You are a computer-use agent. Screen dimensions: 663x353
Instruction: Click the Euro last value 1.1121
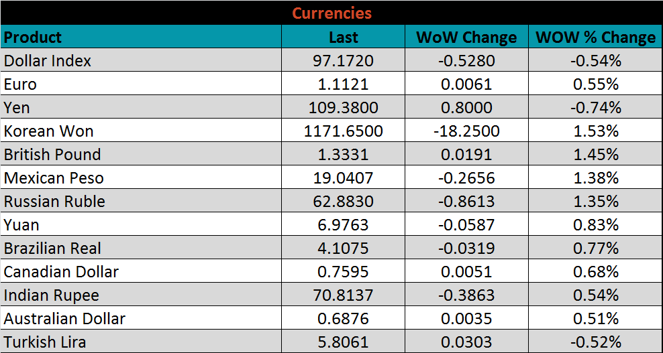343,84
